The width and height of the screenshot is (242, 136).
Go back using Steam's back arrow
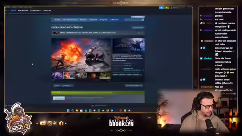point(6,11)
